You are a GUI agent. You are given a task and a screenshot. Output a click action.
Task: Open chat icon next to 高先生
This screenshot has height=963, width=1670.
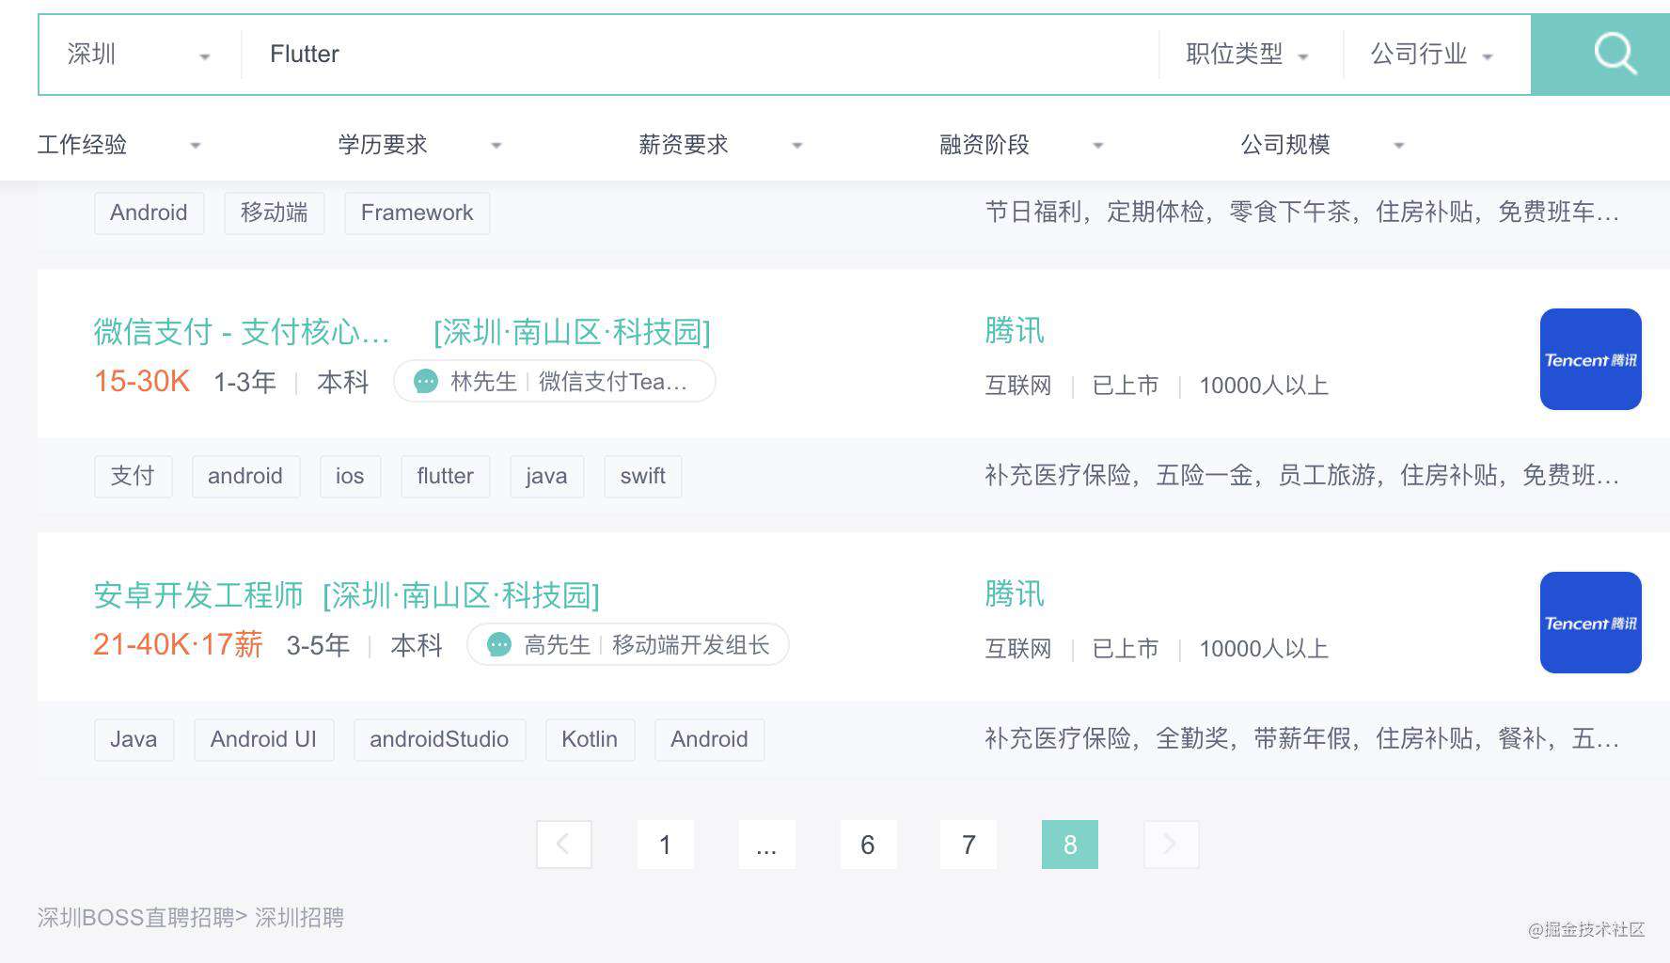[499, 645]
